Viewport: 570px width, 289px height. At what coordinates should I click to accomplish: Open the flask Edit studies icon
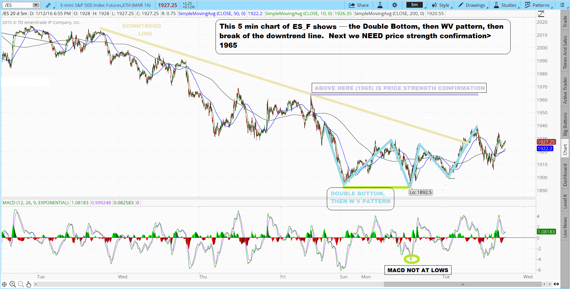(380, 5)
